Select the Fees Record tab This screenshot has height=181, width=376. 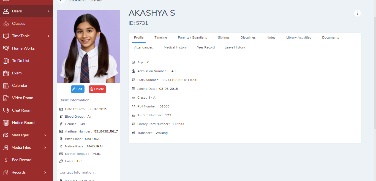pyautogui.click(x=206, y=48)
